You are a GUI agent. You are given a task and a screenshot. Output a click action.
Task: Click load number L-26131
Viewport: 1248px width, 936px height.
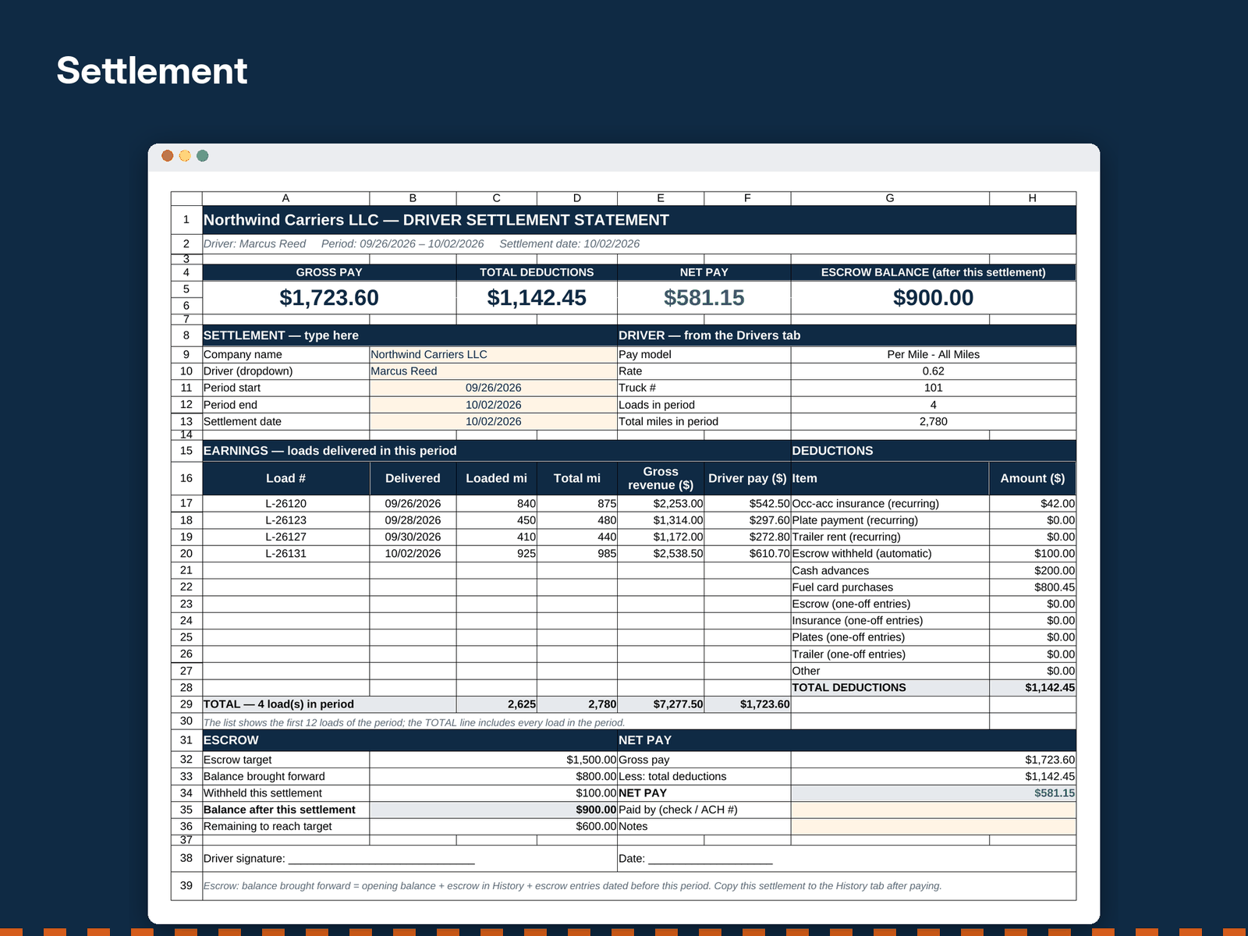(286, 554)
